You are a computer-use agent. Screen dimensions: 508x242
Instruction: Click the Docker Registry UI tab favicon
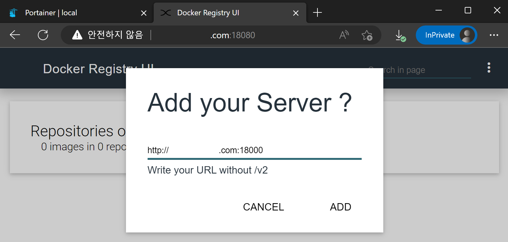click(x=166, y=13)
